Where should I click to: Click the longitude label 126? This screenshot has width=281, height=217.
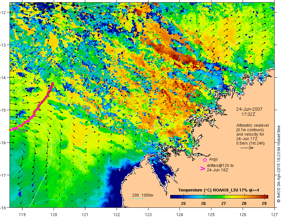tap(243, 214)
